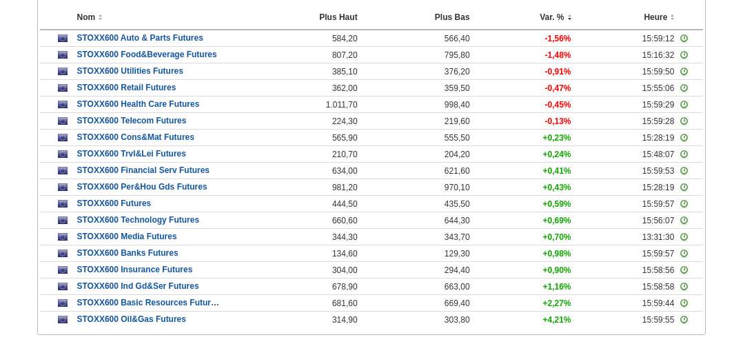Click the clock icon in Retail Futures row
Image resolution: width=734 pixels, height=344 pixels.
pos(684,88)
